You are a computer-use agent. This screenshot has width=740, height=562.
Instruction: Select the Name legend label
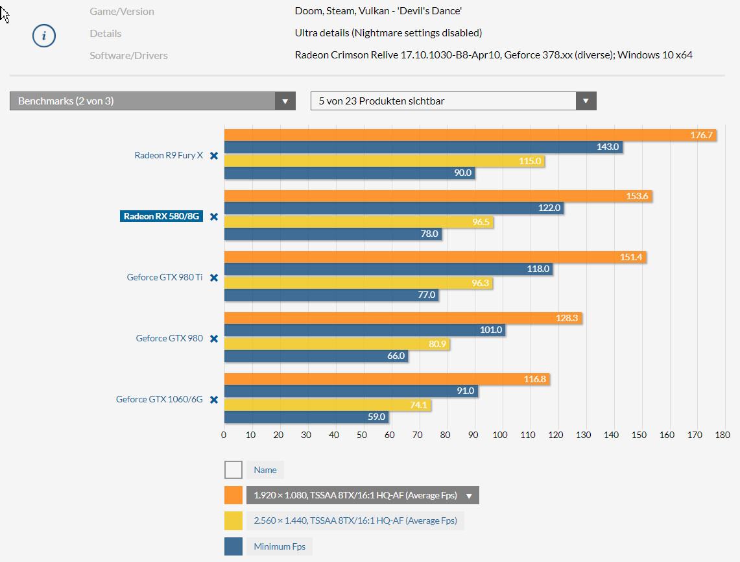265,470
